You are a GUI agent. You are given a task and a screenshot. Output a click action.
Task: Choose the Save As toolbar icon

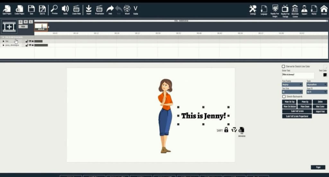click(42, 10)
